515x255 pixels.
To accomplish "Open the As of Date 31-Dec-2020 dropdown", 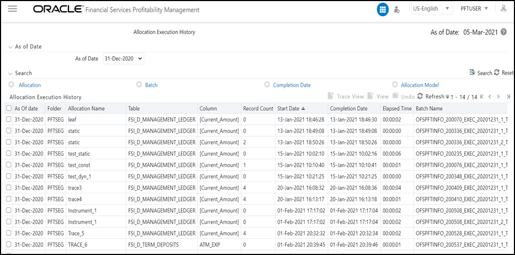I will [x=123, y=58].
